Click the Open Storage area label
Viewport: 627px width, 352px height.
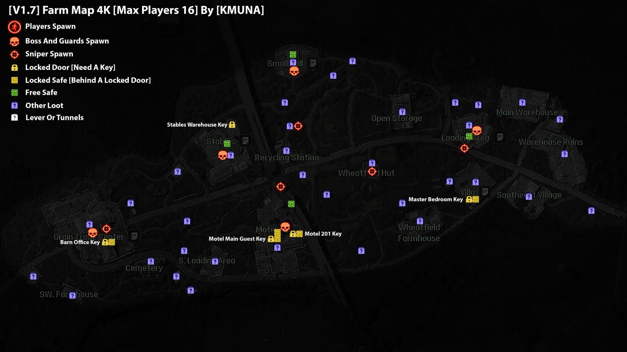click(397, 118)
